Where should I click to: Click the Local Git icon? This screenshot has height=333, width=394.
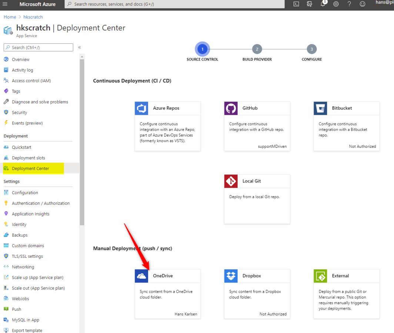[x=231, y=181]
